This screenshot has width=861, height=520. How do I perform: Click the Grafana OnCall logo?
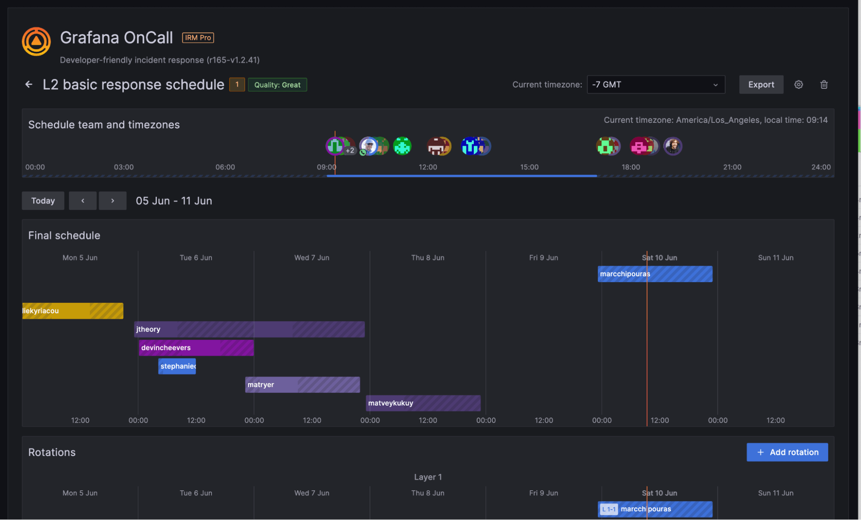[36, 41]
